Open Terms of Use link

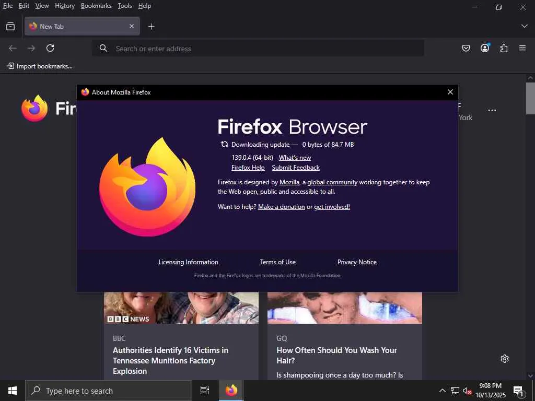(278, 262)
